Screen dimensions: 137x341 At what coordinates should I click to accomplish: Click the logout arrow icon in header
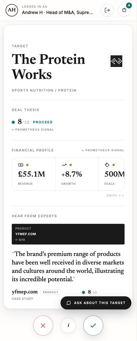pyautogui.click(x=107, y=10)
